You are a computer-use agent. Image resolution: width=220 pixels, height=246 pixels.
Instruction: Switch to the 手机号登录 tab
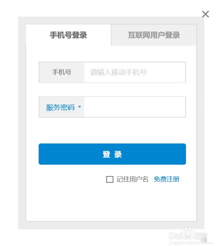point(68,35)
